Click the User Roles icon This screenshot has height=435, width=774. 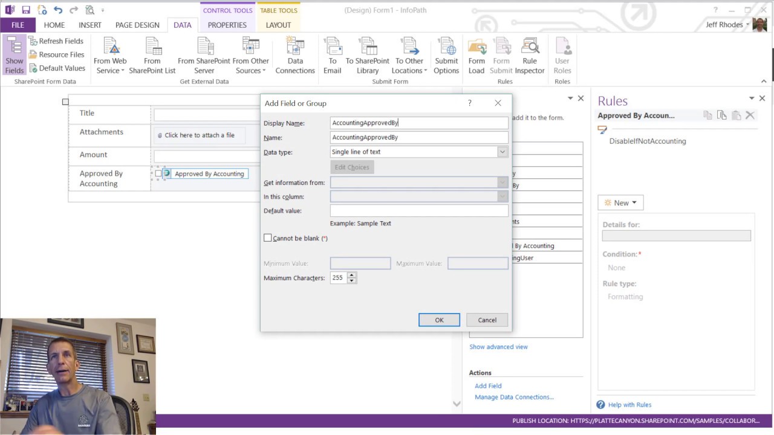coord(562,56)
